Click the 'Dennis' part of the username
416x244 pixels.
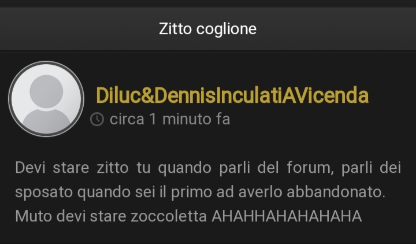185,95
